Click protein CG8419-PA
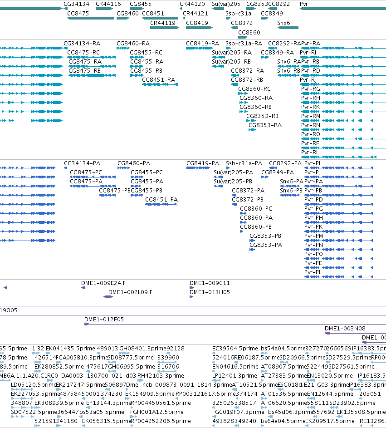The image size is (386, 428). [203, 163]
